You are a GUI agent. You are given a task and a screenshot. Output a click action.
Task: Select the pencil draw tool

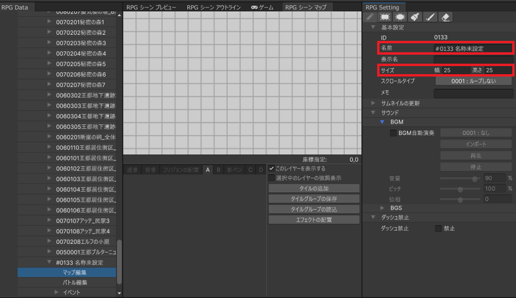(x=370, y=17)
